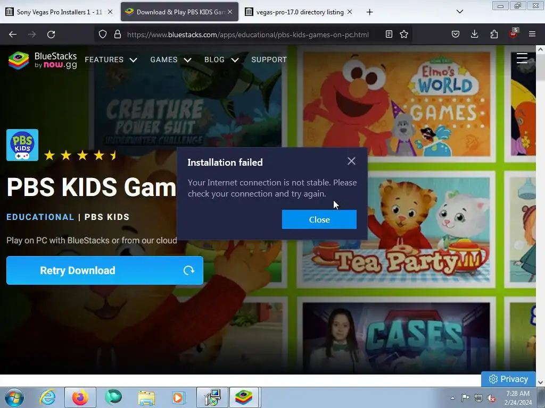Click the BlueStacks logo
This screenshot has height=408, width=545.
[43, 61]
